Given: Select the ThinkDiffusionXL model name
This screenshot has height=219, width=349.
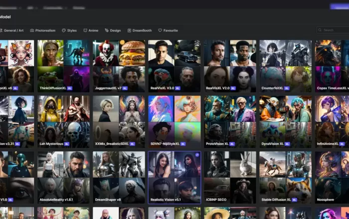Looking at the screenshot, I should pos(53,88).
